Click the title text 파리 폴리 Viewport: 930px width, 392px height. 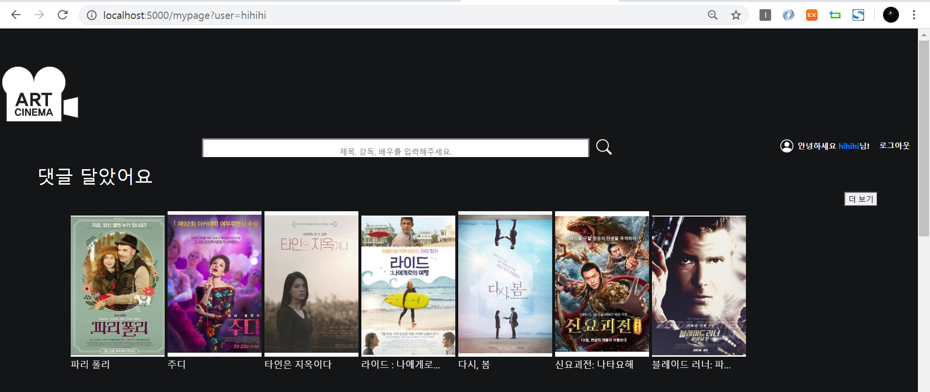click(x=91, y=364)
